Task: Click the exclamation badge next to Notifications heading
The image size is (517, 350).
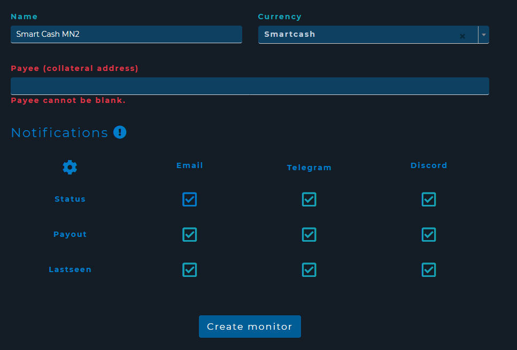Action: pyautogui.click(x=120, y=132)
